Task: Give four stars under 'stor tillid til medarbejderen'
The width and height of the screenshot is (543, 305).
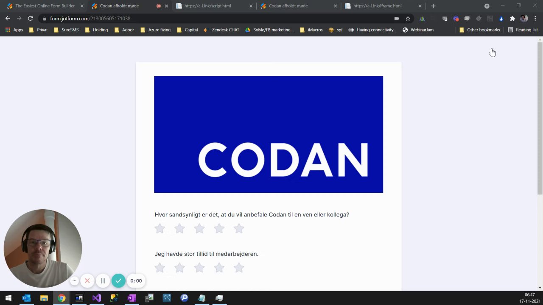Action: click(x=219, y=268)
